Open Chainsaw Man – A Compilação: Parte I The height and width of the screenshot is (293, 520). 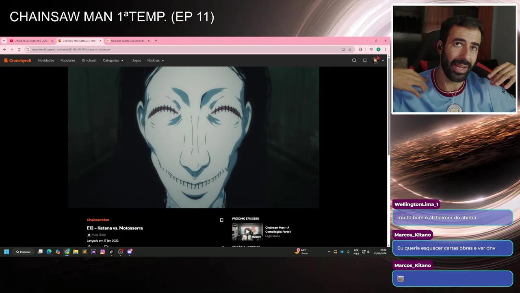278,230
